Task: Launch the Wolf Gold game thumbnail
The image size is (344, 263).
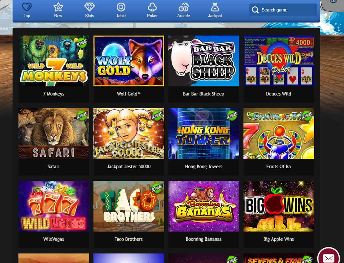Action: coord(129,61)
